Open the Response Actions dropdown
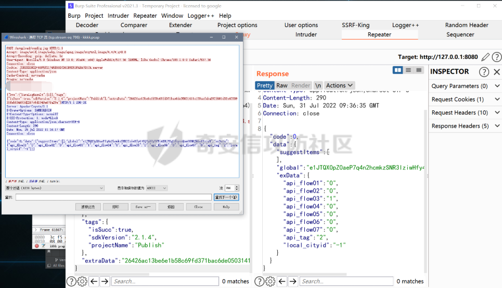Viewport: 502px width, 288px height. 339,85
